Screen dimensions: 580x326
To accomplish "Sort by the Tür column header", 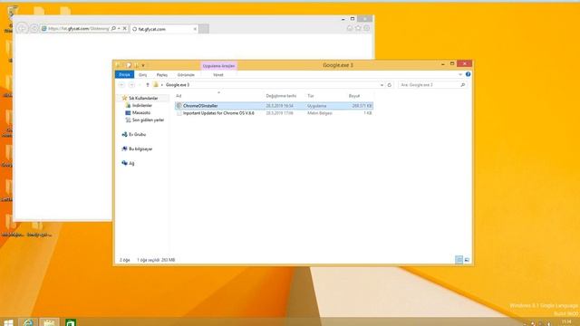I will coord(311,96).
